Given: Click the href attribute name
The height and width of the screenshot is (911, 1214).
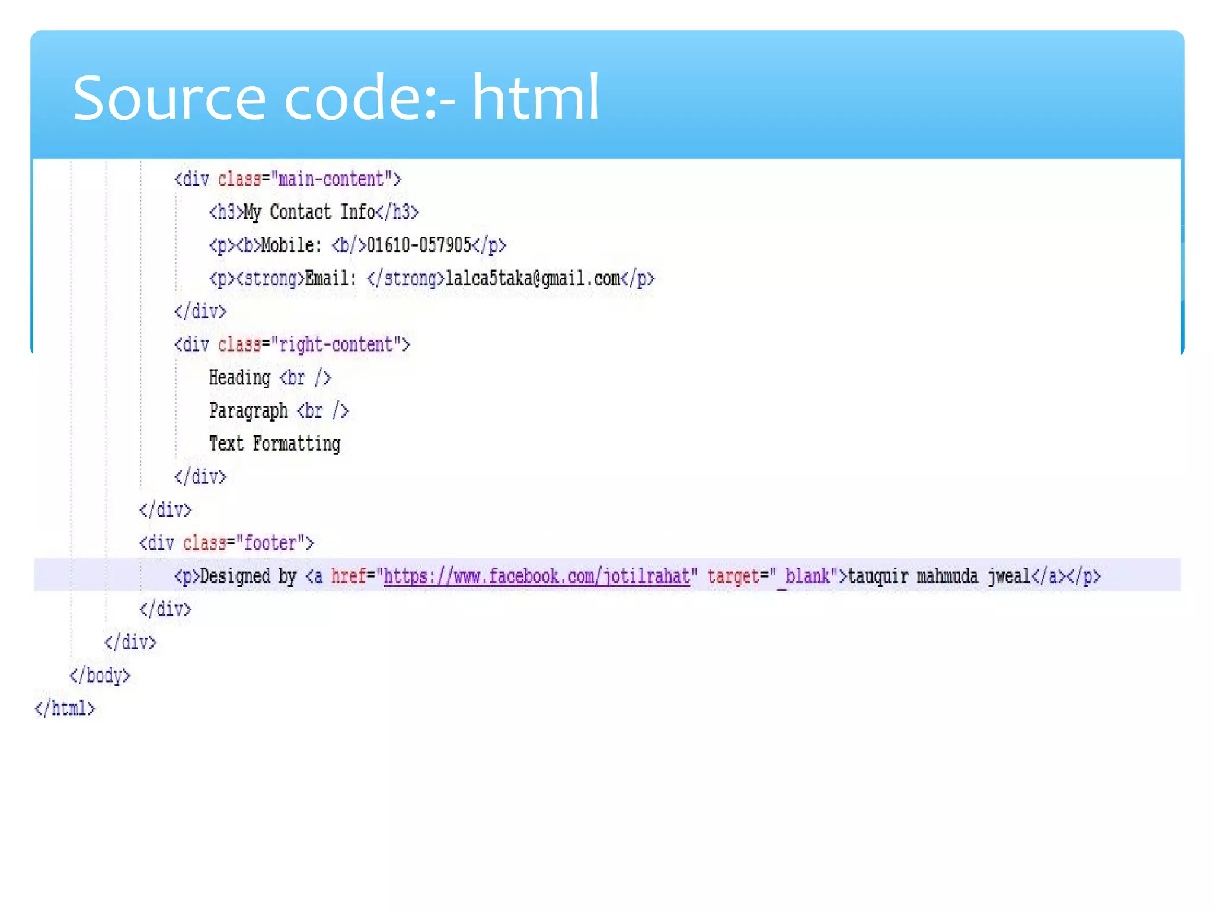Looking at the screenshot, I should point(348,576).
